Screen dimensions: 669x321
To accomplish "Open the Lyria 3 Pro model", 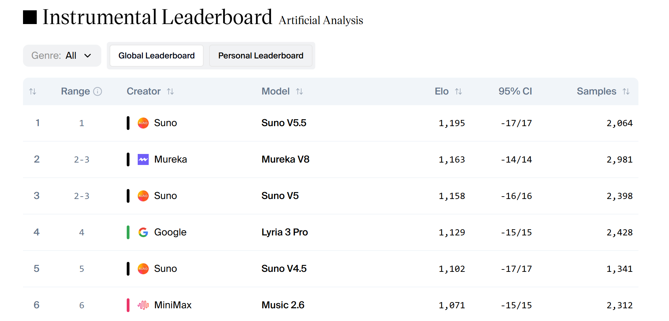I will [285, 232].
